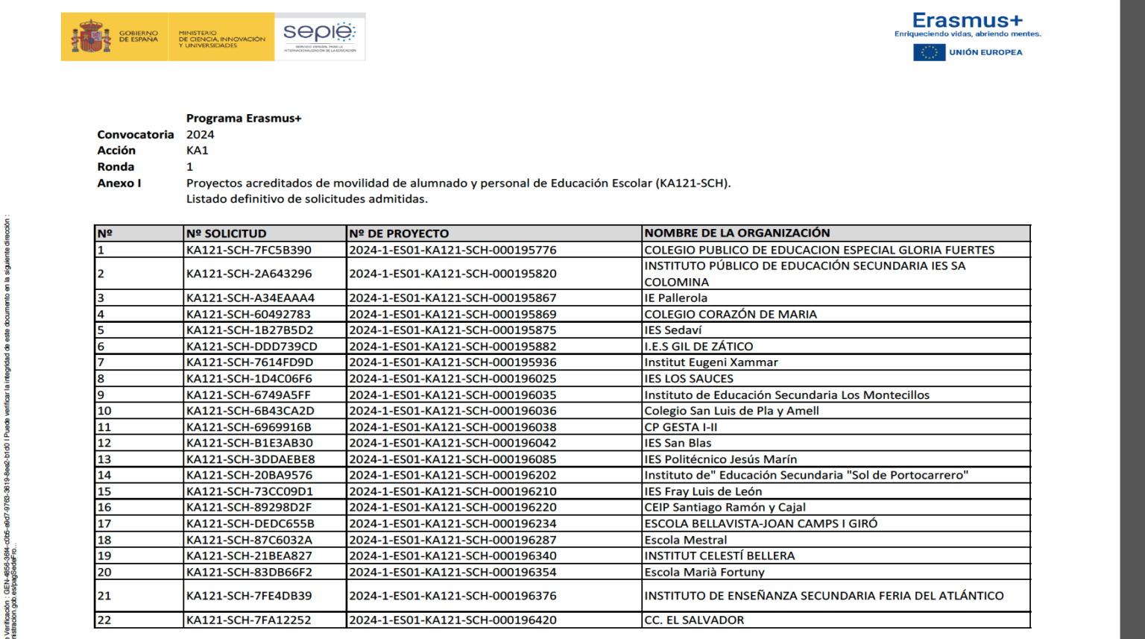
Task: Click the rotated verification text on left margin
Action: (9, 425)
